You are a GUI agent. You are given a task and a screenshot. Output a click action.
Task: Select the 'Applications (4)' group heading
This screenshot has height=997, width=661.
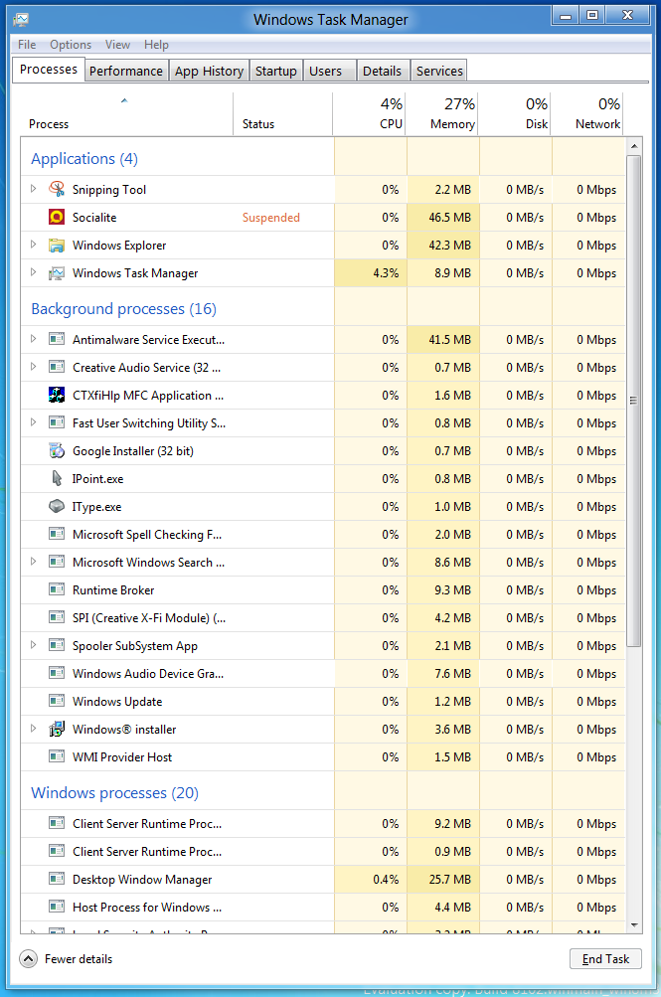coord(84,158)
